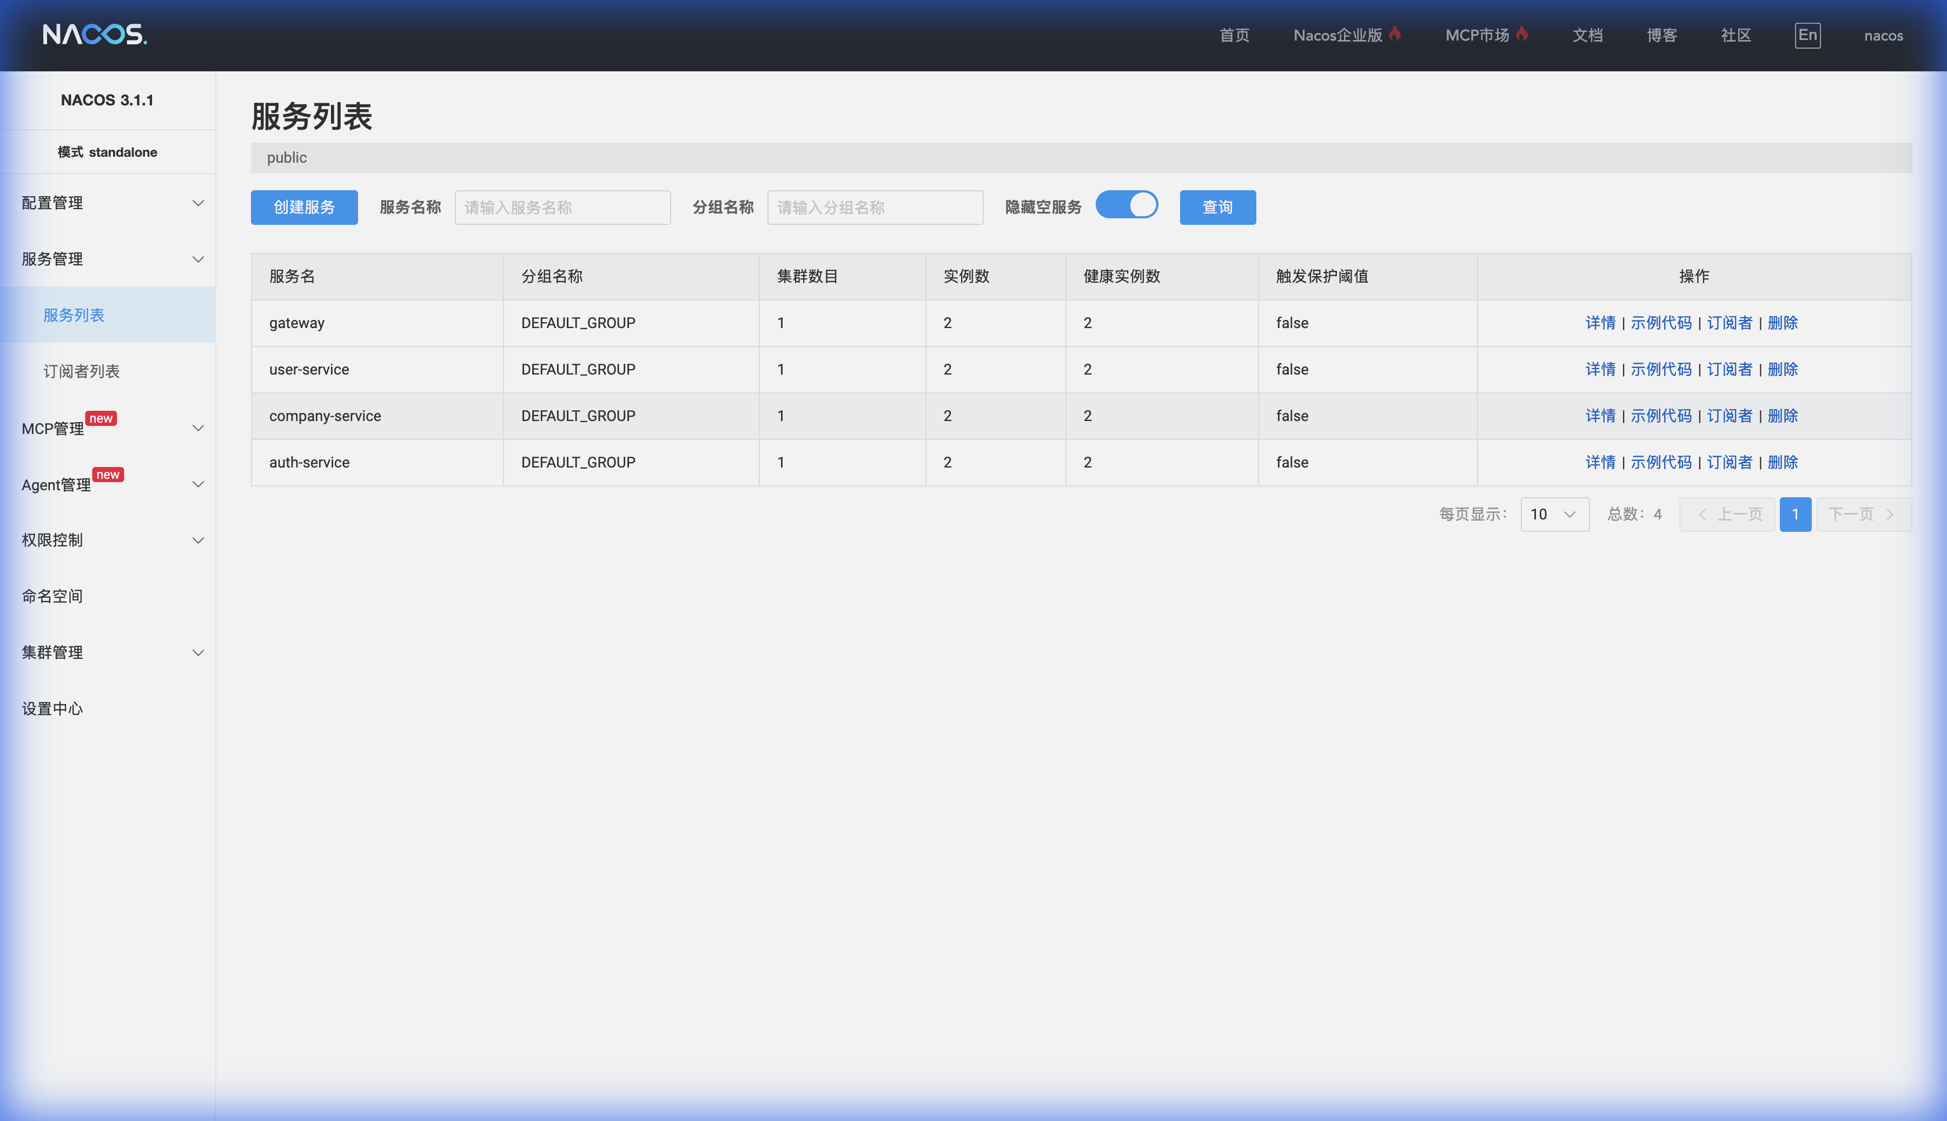Open the 订阅者列表 menu item
The width and height of the screenshot is (1947, 1121).
(x=82, y=371)
